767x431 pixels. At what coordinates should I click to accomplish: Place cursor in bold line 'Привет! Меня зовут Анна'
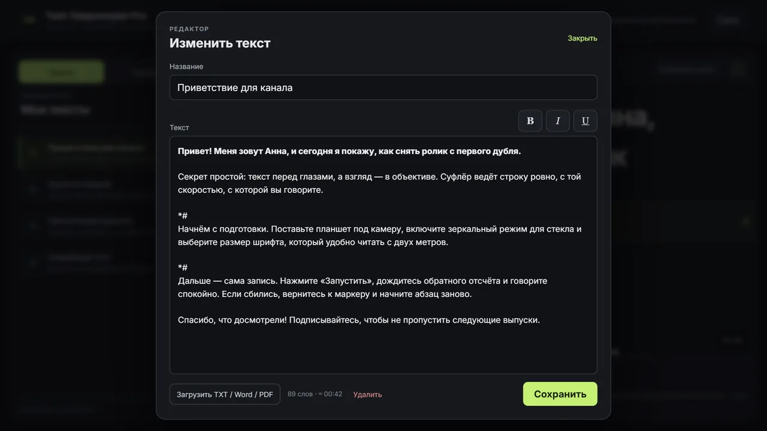point(349,151)
